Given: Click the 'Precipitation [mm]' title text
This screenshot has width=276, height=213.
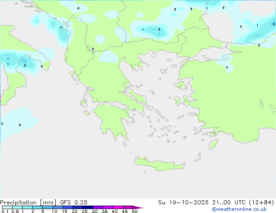Looking at the screenshot, I should [x=28, y=203].
